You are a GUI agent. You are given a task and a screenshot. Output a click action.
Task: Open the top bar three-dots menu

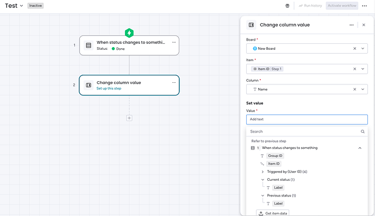[364, 6]
